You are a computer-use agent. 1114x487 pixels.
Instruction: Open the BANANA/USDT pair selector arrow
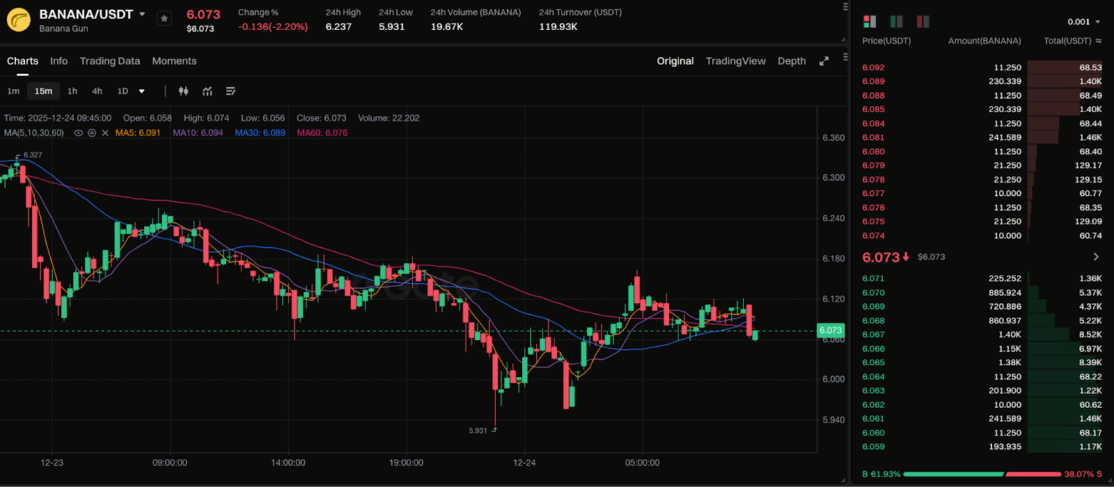pyautogui.click(x=143, y=15)
